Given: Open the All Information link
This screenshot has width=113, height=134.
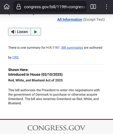Looking at the screenshot, I should (70, 20).
